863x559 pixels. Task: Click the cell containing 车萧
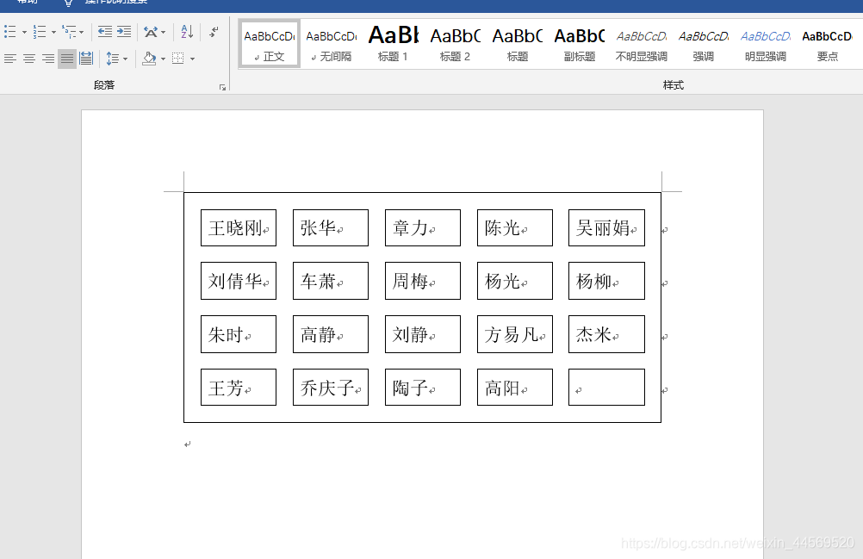[x=331, y=281]
